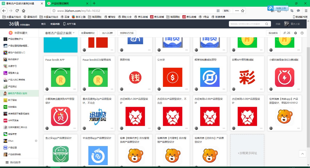Click the search input field
The height and width of the screenshot is (168, 310).
point(247,24)
